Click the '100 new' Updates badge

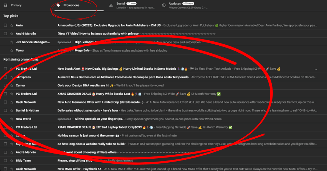point(188,4)
